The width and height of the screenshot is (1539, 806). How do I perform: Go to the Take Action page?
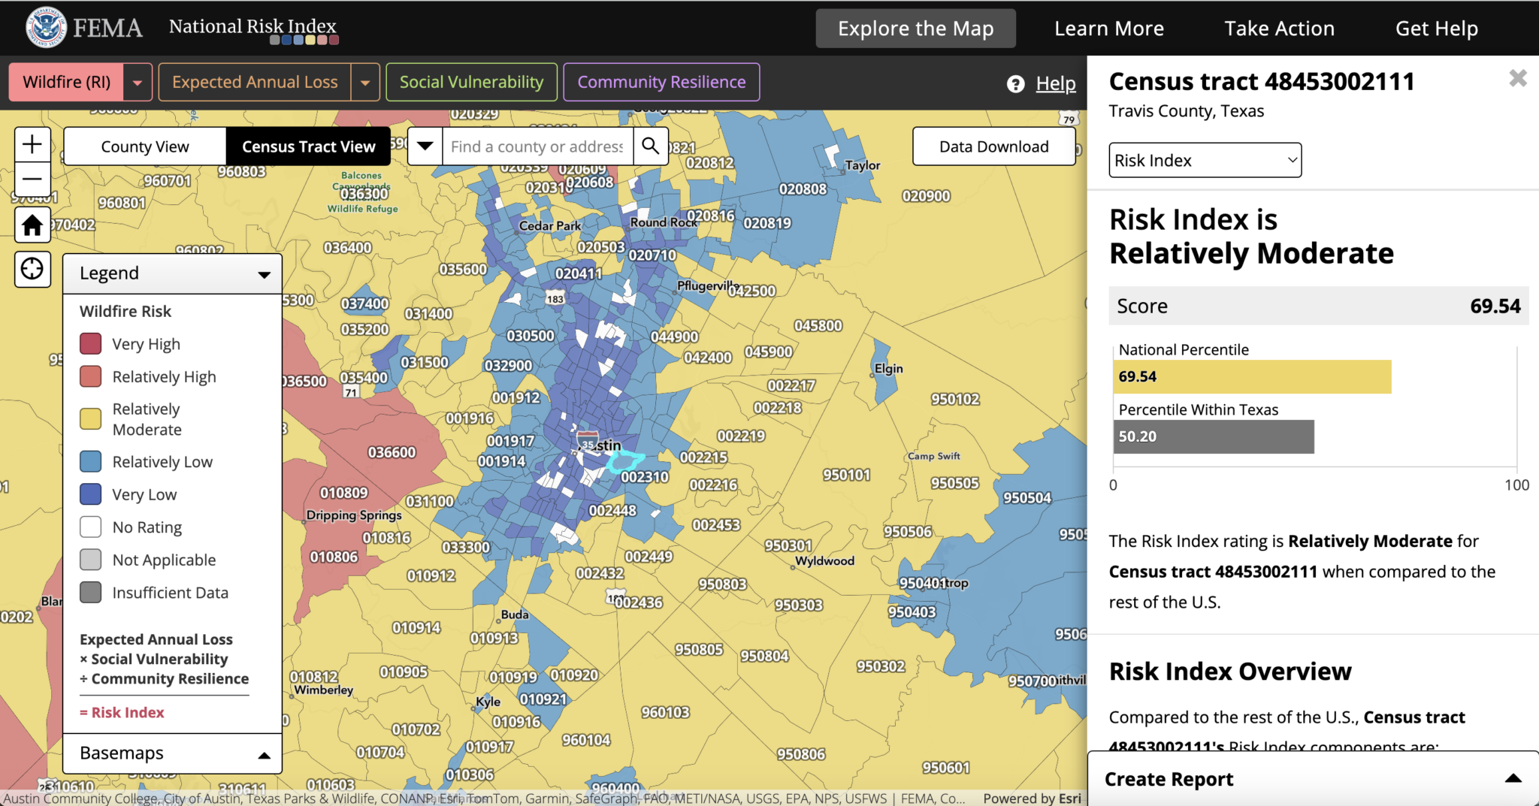pyautogui.click(x=1279, y=29)
